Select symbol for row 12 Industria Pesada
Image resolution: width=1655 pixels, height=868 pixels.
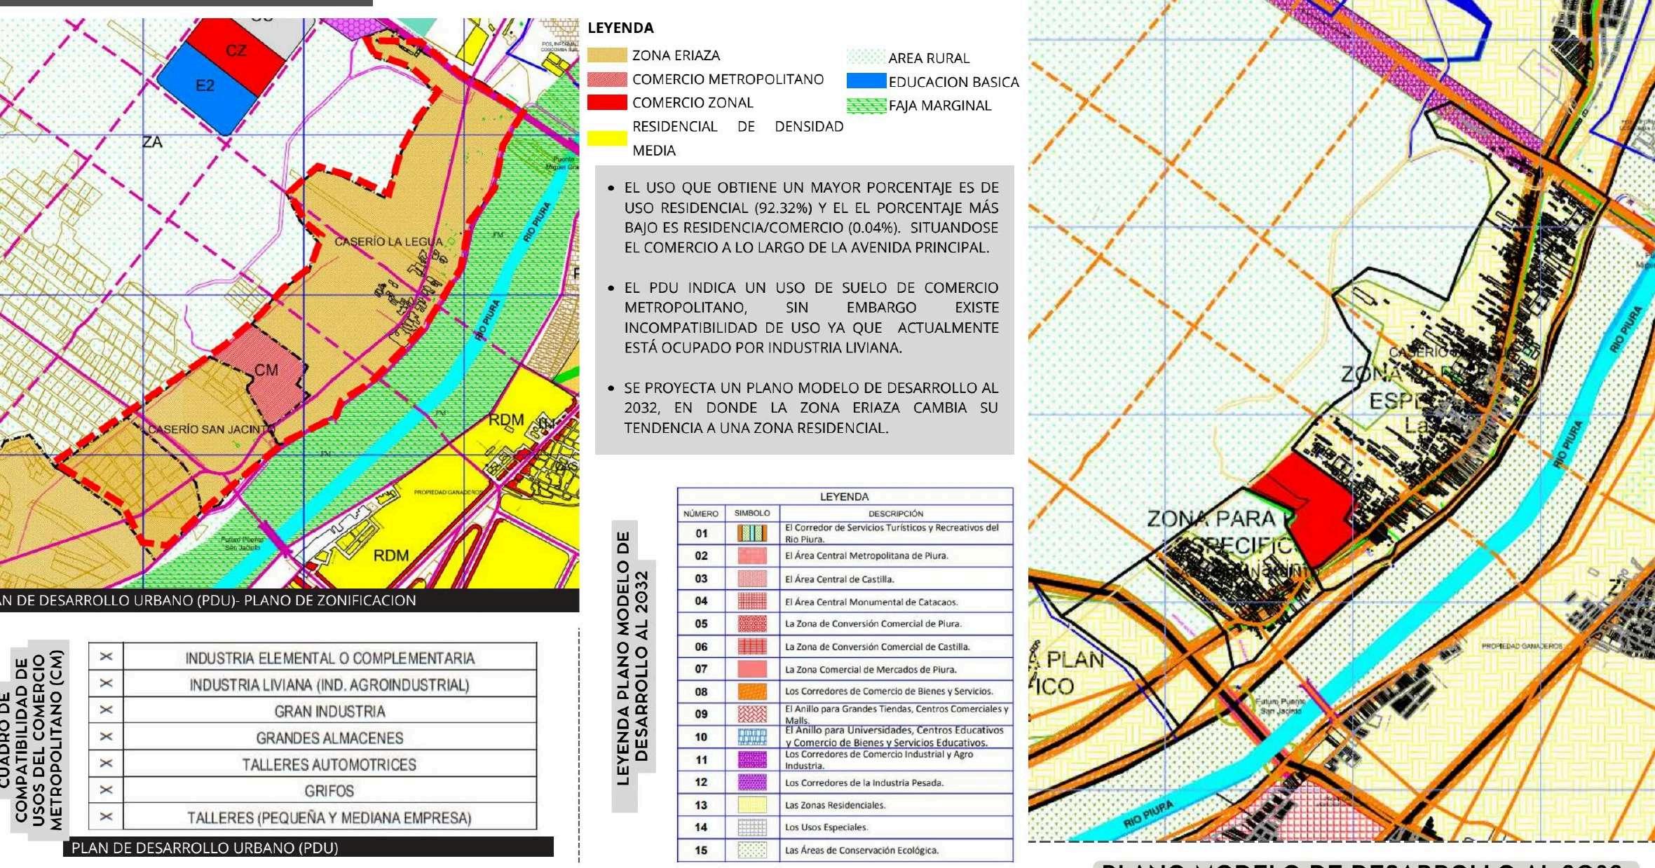click(752, 782)
